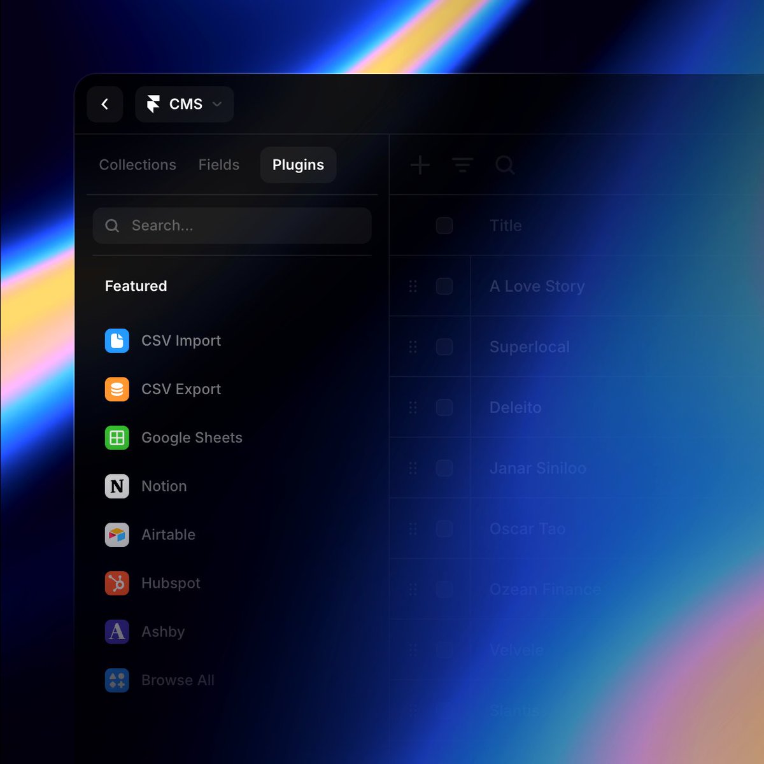The height and width of the screenshot is (764, 764).
Task: Open the CSV Export plugin label
Action: (x=181, y=389)
